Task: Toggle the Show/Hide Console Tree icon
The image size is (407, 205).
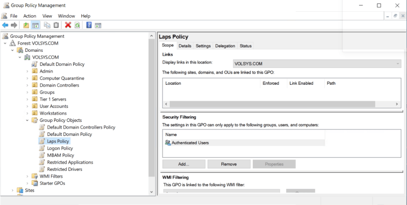Action: pos(35,25)
